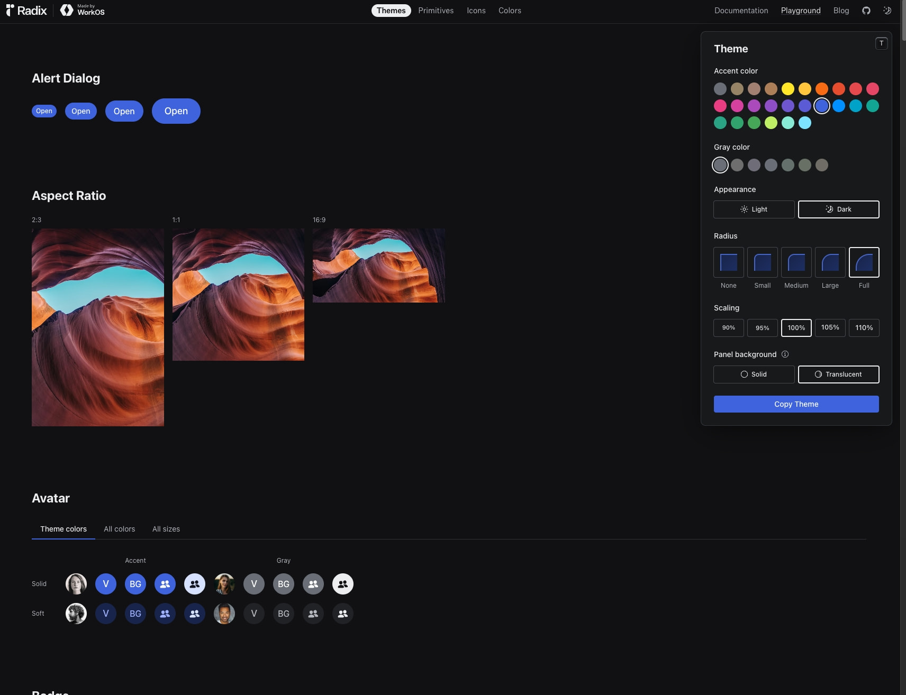Click the gray V avatar in Solid row
This screenshot has height=695, width=906.
tap(254, 584)
